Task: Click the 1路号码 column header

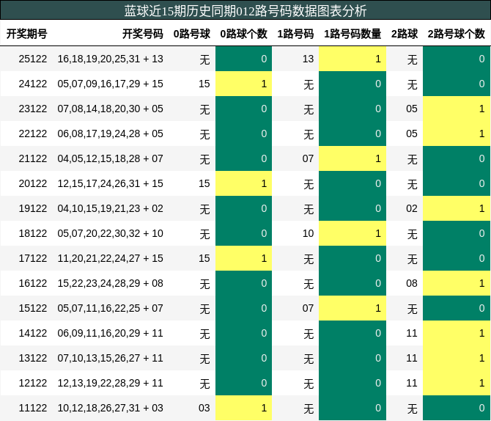Action: point(295,34)
